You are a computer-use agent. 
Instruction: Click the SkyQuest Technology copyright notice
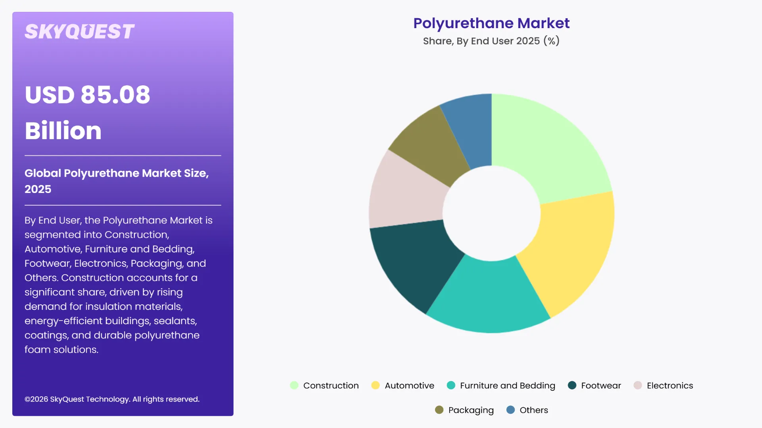coord(112,399)
